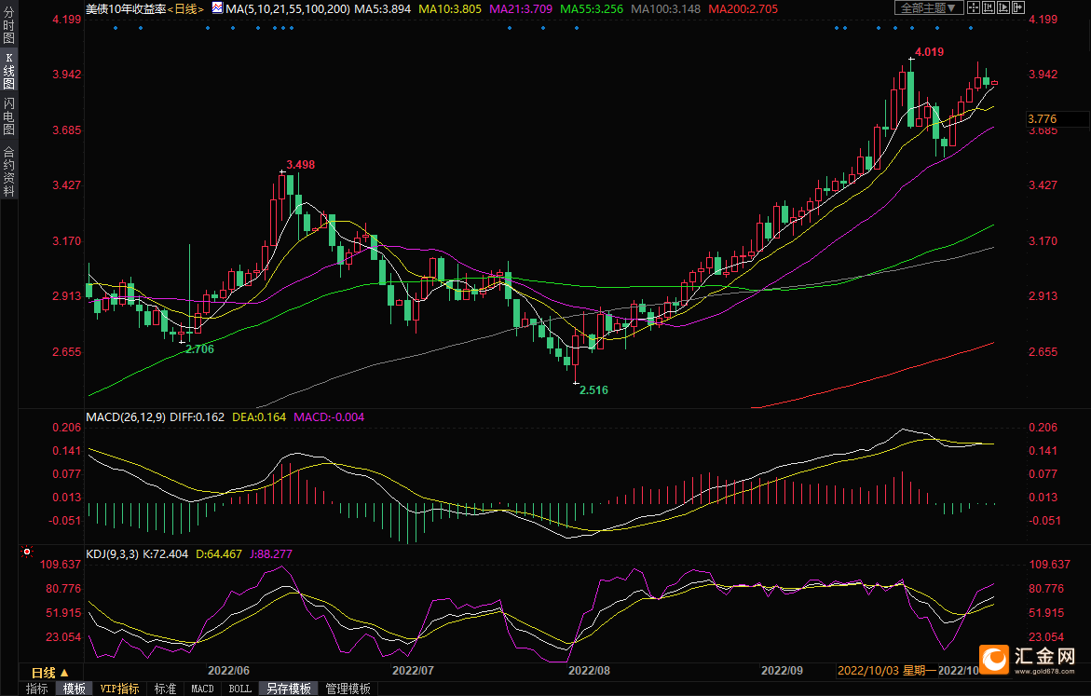
Task: Click the 2022/06 date on time axis
Action: pyautogui.click(x=228, y=670)
